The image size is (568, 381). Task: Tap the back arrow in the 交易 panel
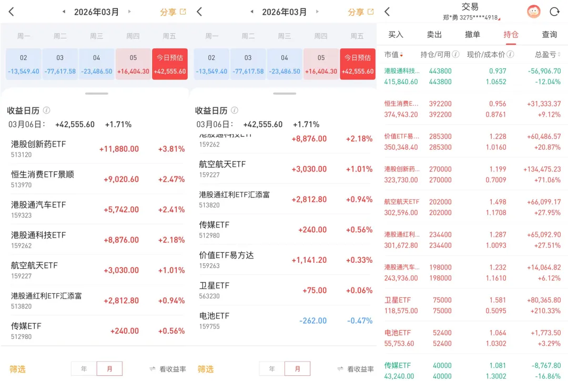pos(387,12)
